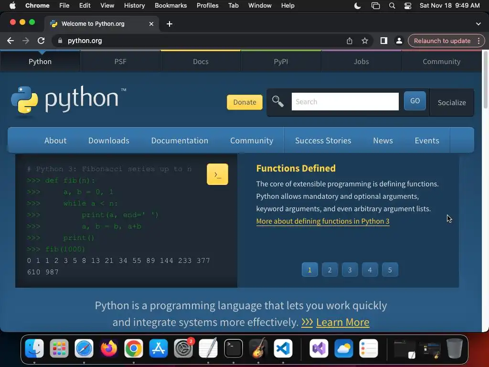Open the Downloads navigation menu
The image size is (489, 367).
tap(109, 140)
